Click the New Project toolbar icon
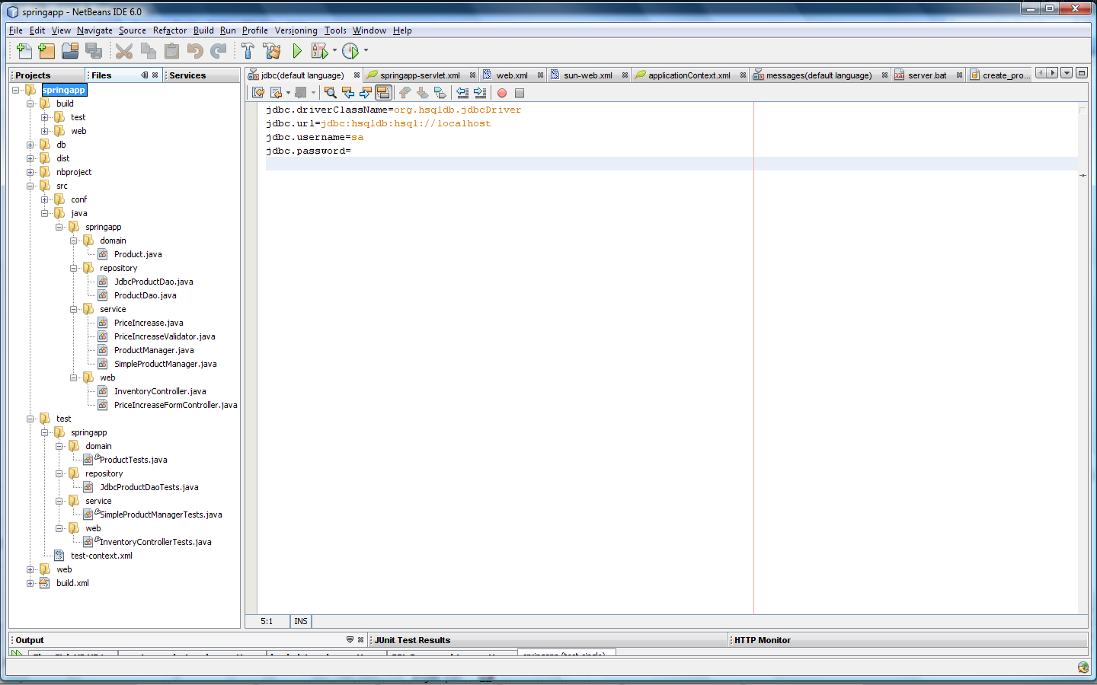This screenshot has width=1097, height=685. click(x=46, y=51)
